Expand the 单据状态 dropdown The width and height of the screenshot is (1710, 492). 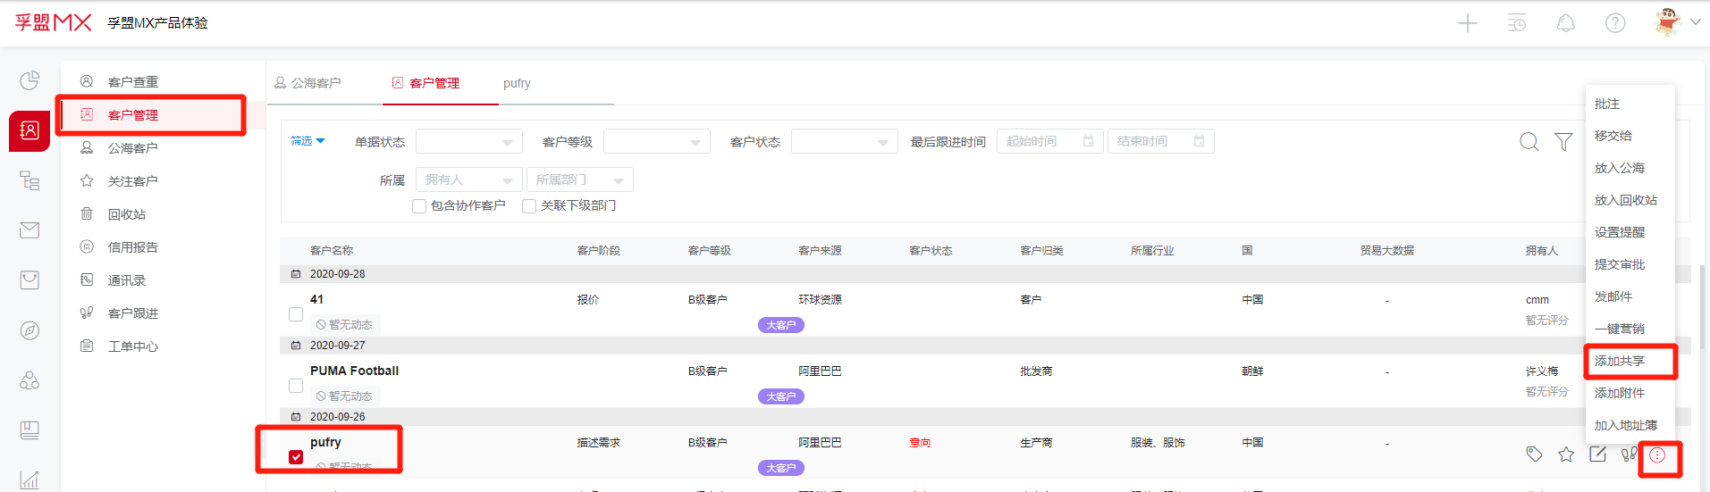pyautogui.click(x=468, y=142)
